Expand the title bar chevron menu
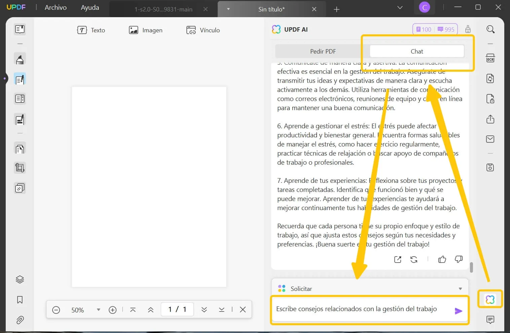This screenshot has width=510, height=333. [400, 7]
